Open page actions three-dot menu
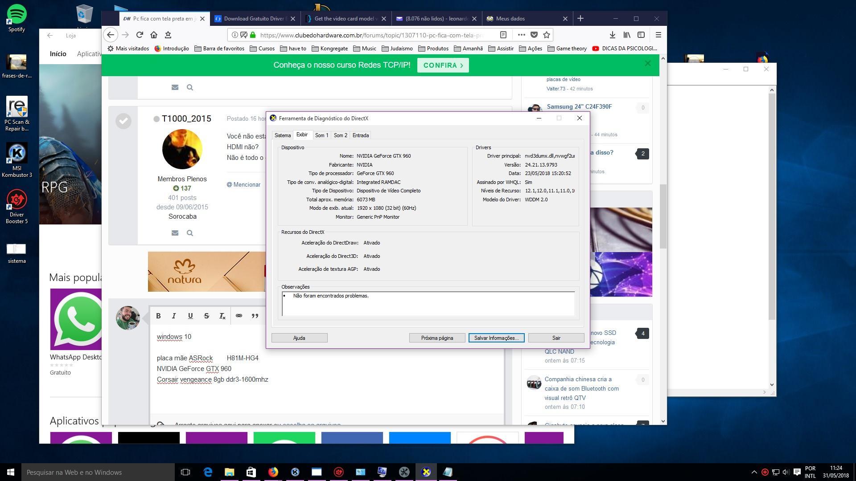Viewport: 856px width, 481px height. (x=521, y=35)
